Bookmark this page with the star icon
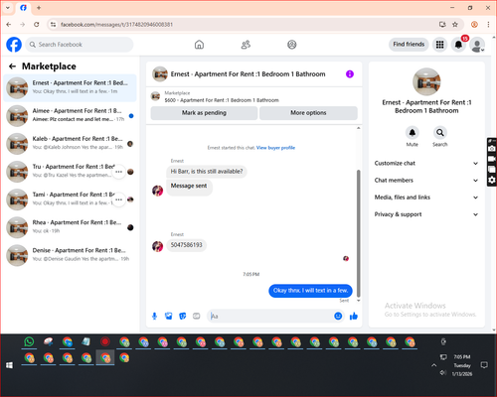The height and width of the screenshot is (397, 497). point(455,25)
